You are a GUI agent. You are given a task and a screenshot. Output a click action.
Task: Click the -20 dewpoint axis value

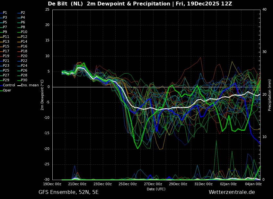[x=47, y=149]
